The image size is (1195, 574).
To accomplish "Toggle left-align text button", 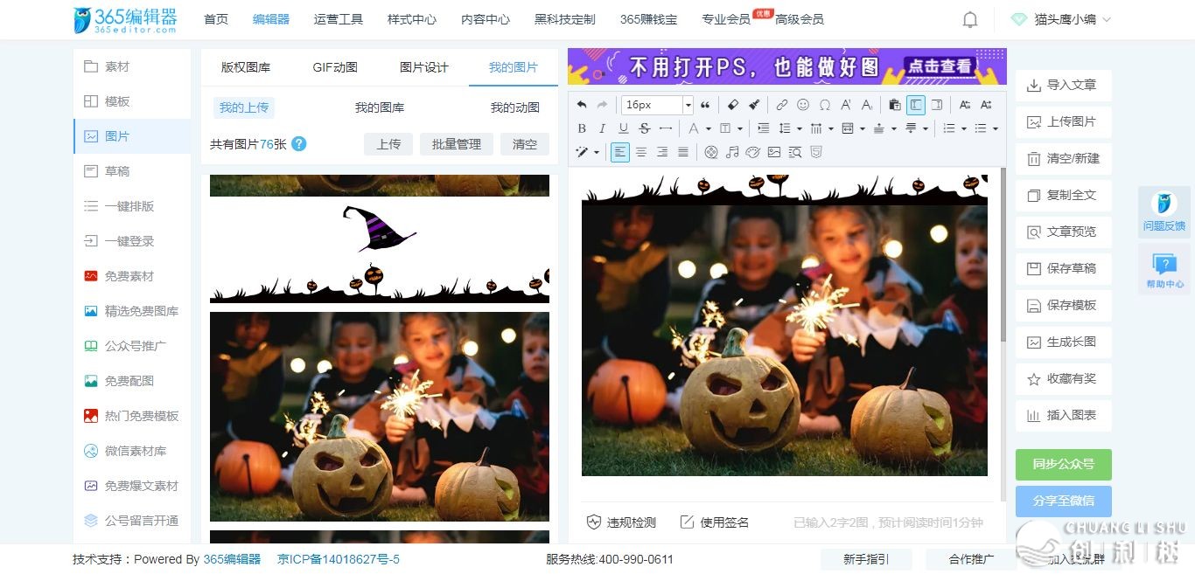I will click(620, 152).
